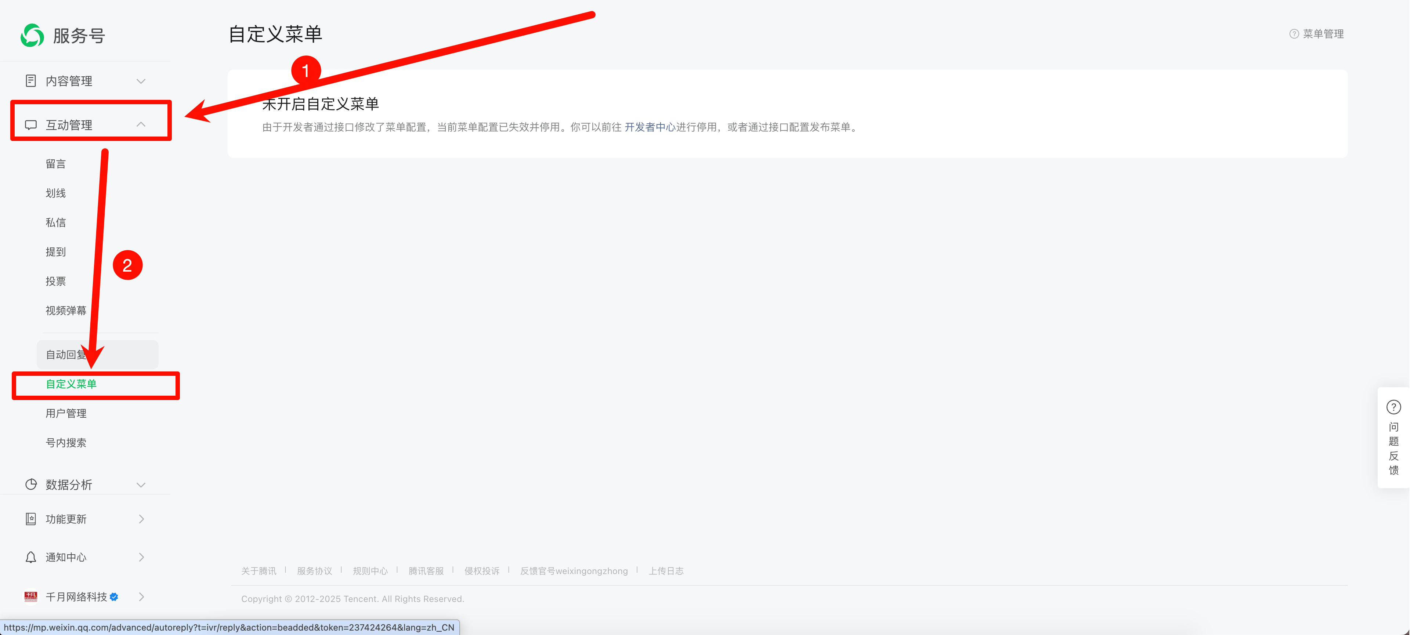Click the question mark icon beside 菜单管理
1410x635 pixels.
[1294, 34]
